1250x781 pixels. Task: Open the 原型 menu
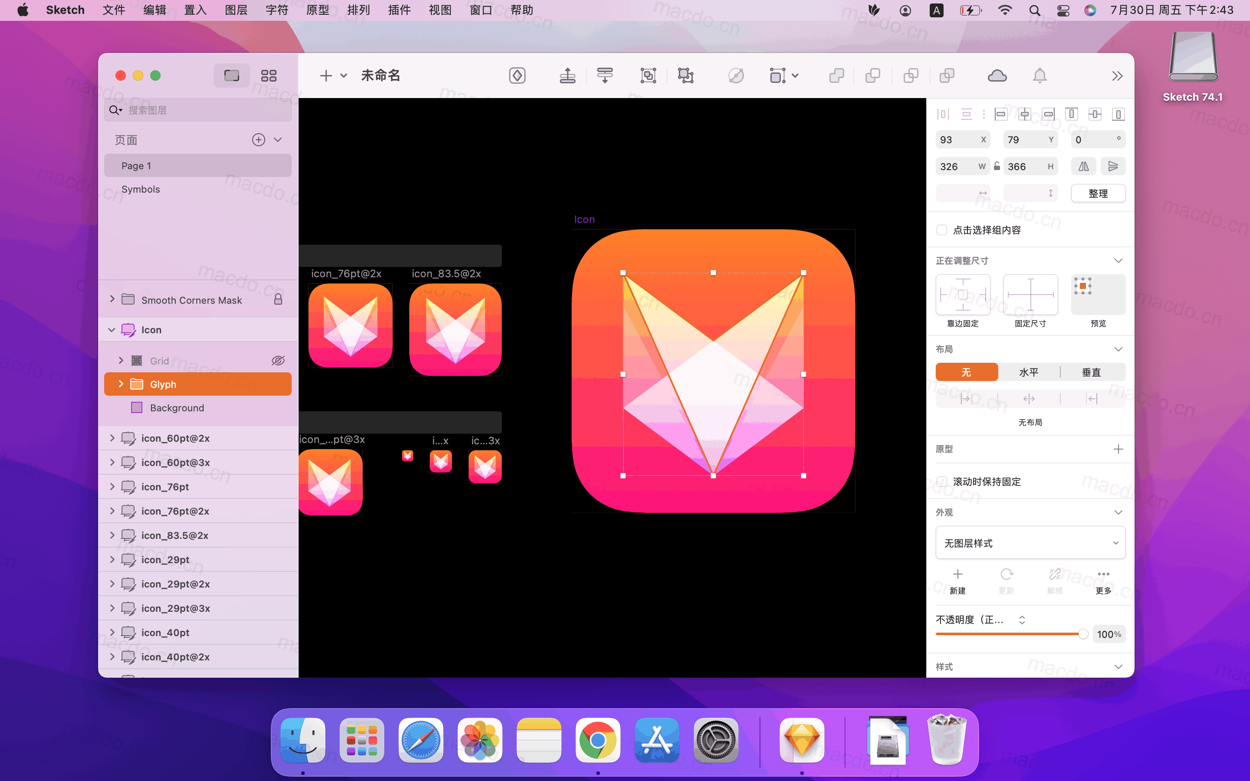point(318,10)
